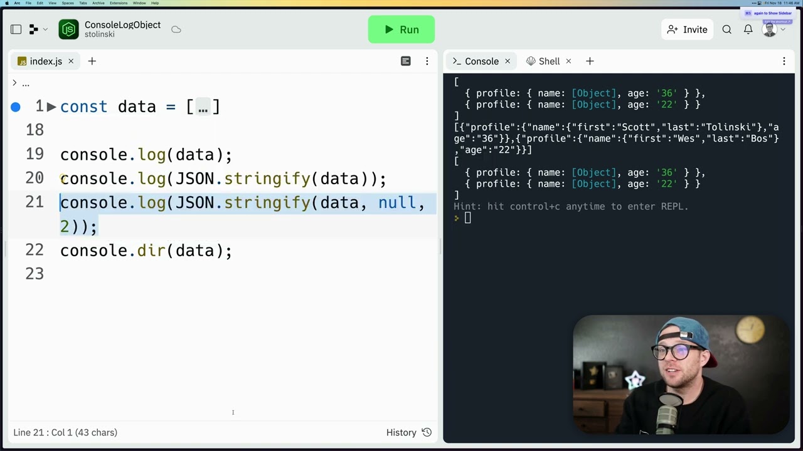Close the index.js tab
The width and height of the screenshot is (803, 451).
pos(71,61)
